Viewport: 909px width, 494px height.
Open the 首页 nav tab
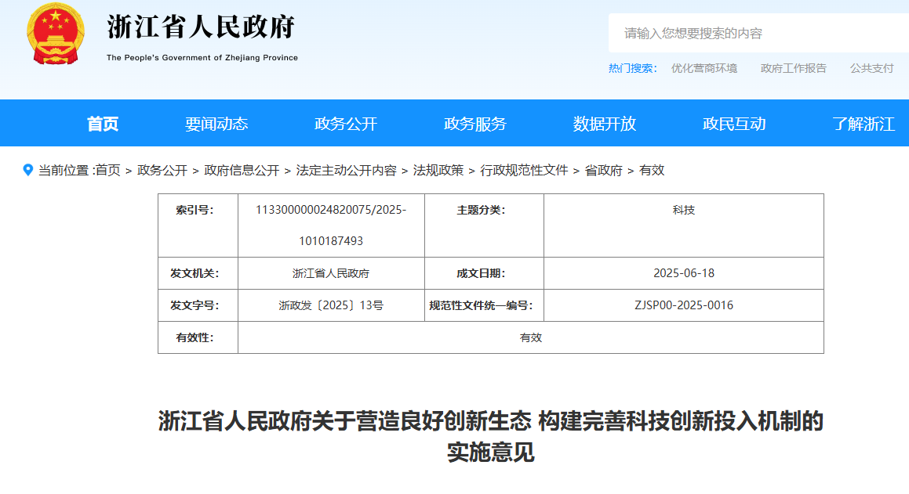(x=103, y=124)
